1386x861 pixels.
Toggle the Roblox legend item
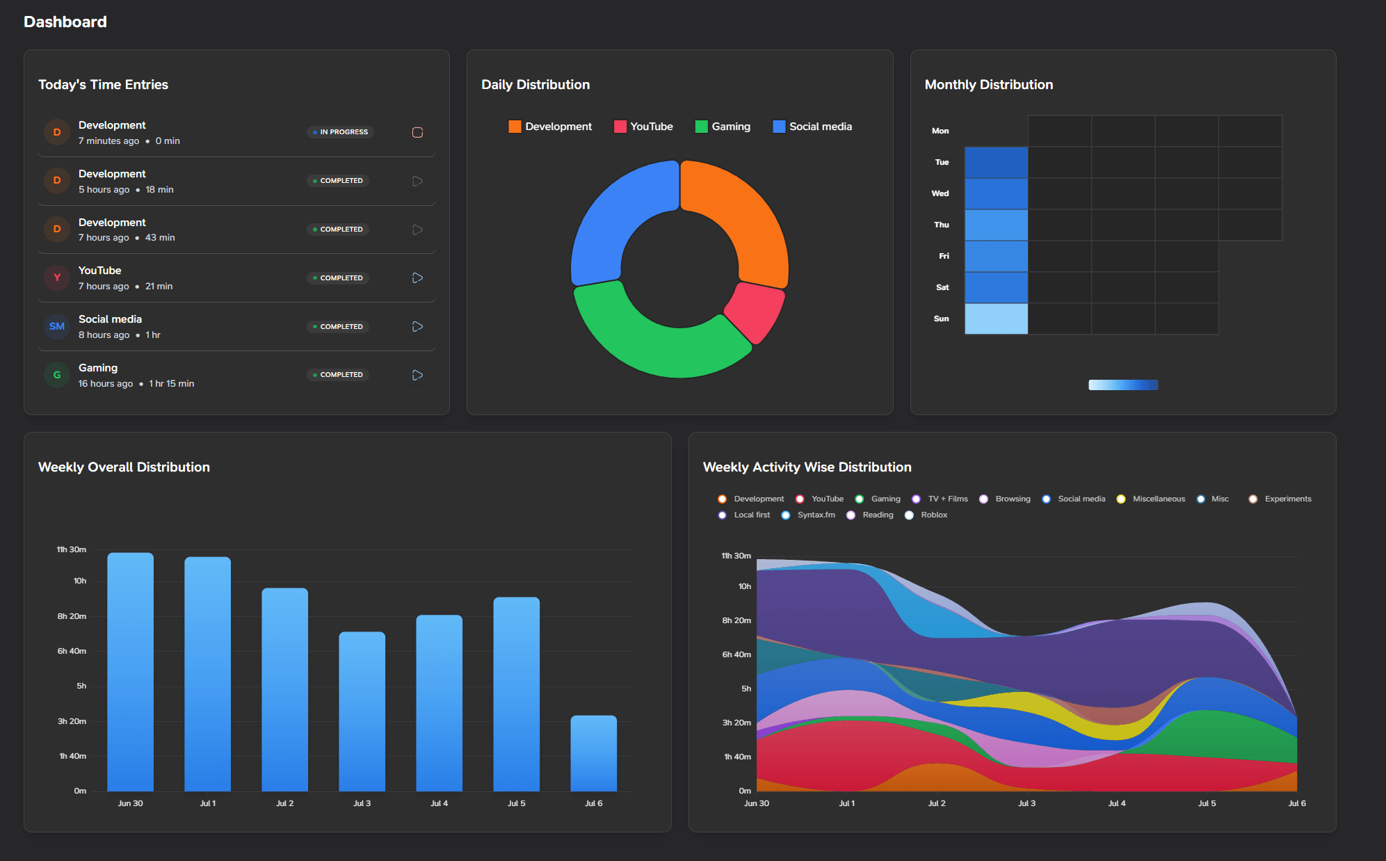coord(909,515)
